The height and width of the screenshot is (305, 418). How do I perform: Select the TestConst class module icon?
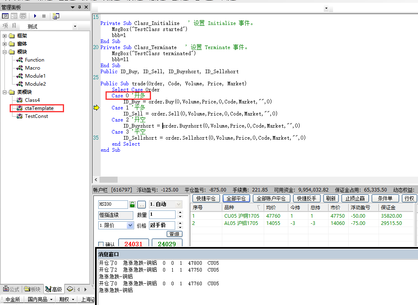click(x=19, y=116)
